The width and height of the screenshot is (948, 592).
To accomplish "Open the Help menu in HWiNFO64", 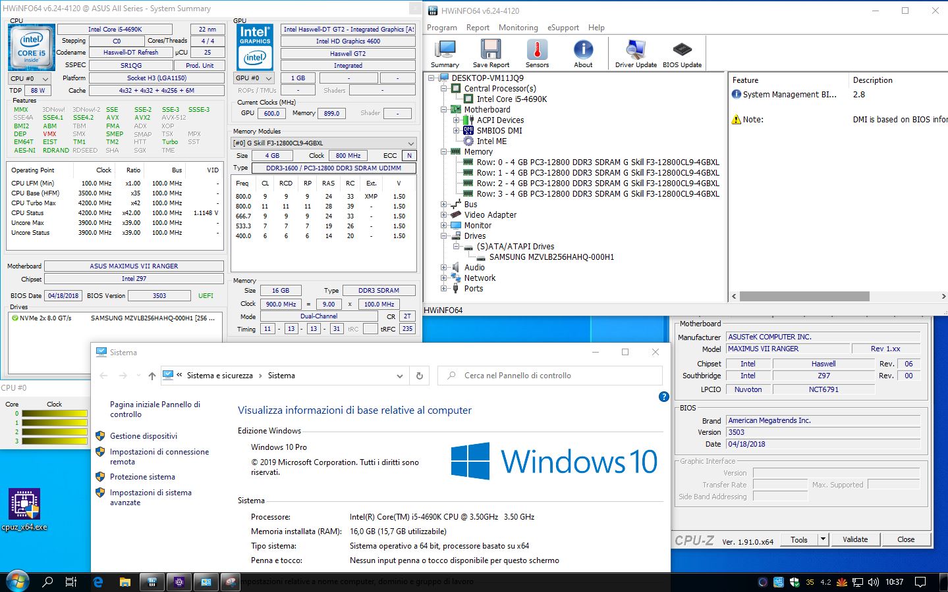I will 596,28.
